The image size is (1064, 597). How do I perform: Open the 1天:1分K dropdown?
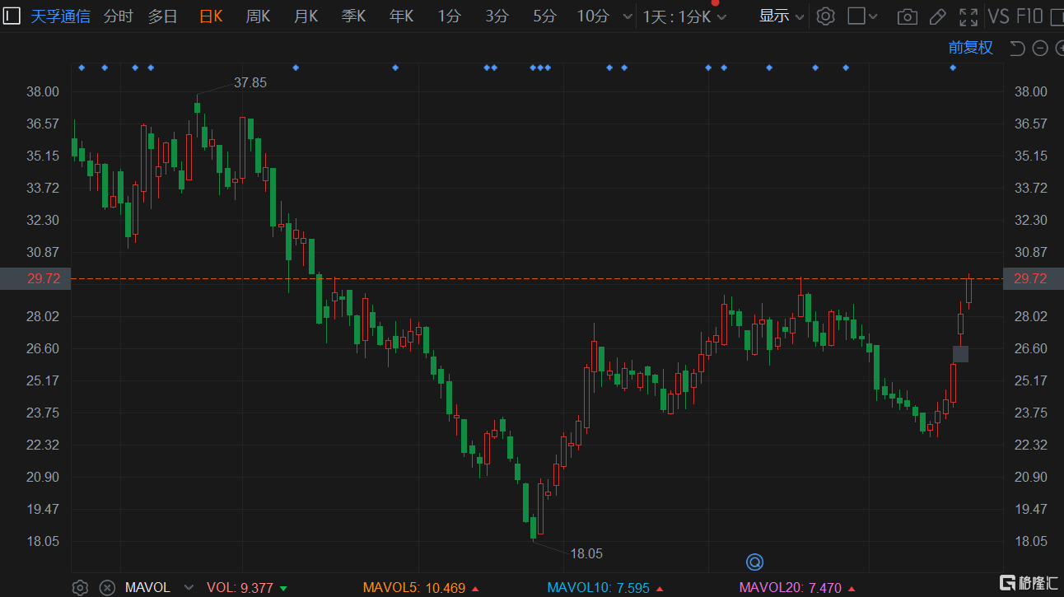(684, 16)
